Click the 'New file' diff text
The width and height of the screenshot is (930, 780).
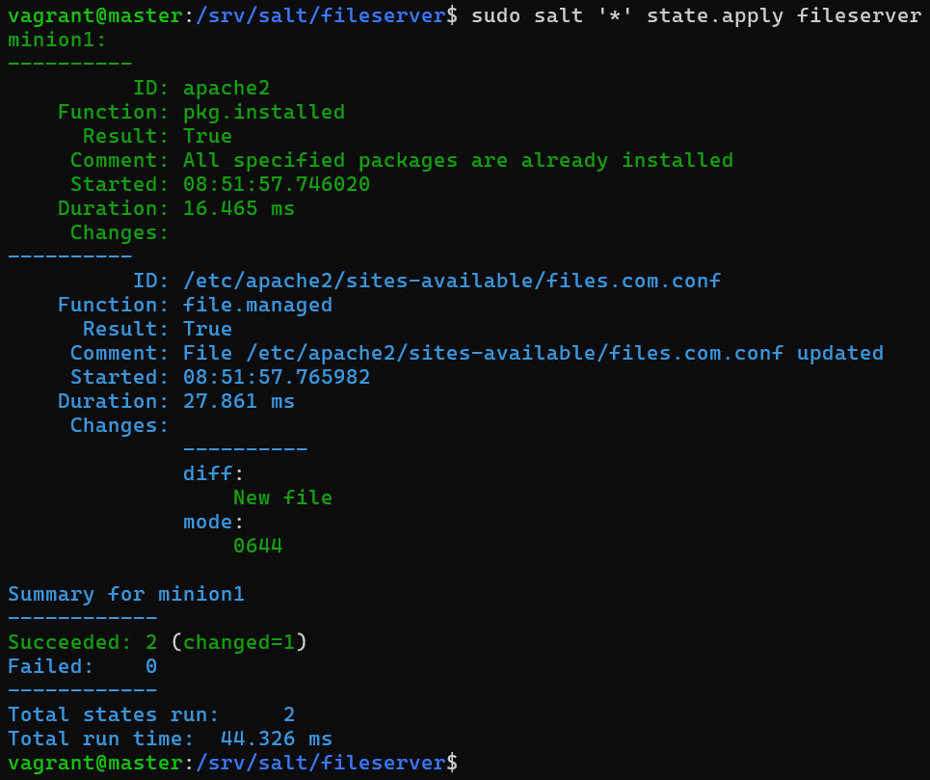click(282, 498)
